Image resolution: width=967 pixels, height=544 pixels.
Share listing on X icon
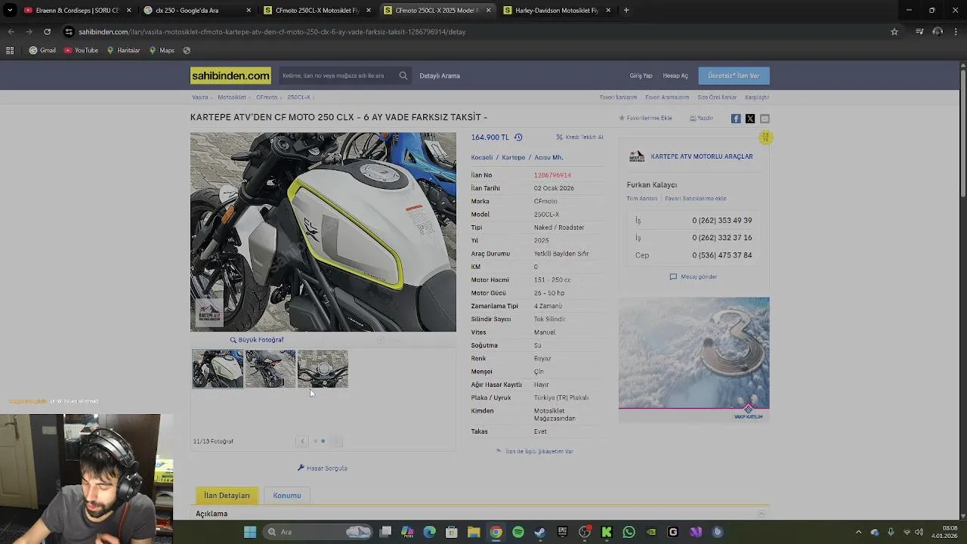pos(750,119)
